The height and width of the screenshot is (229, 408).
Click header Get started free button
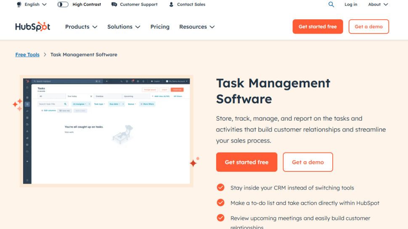[318, 26]
